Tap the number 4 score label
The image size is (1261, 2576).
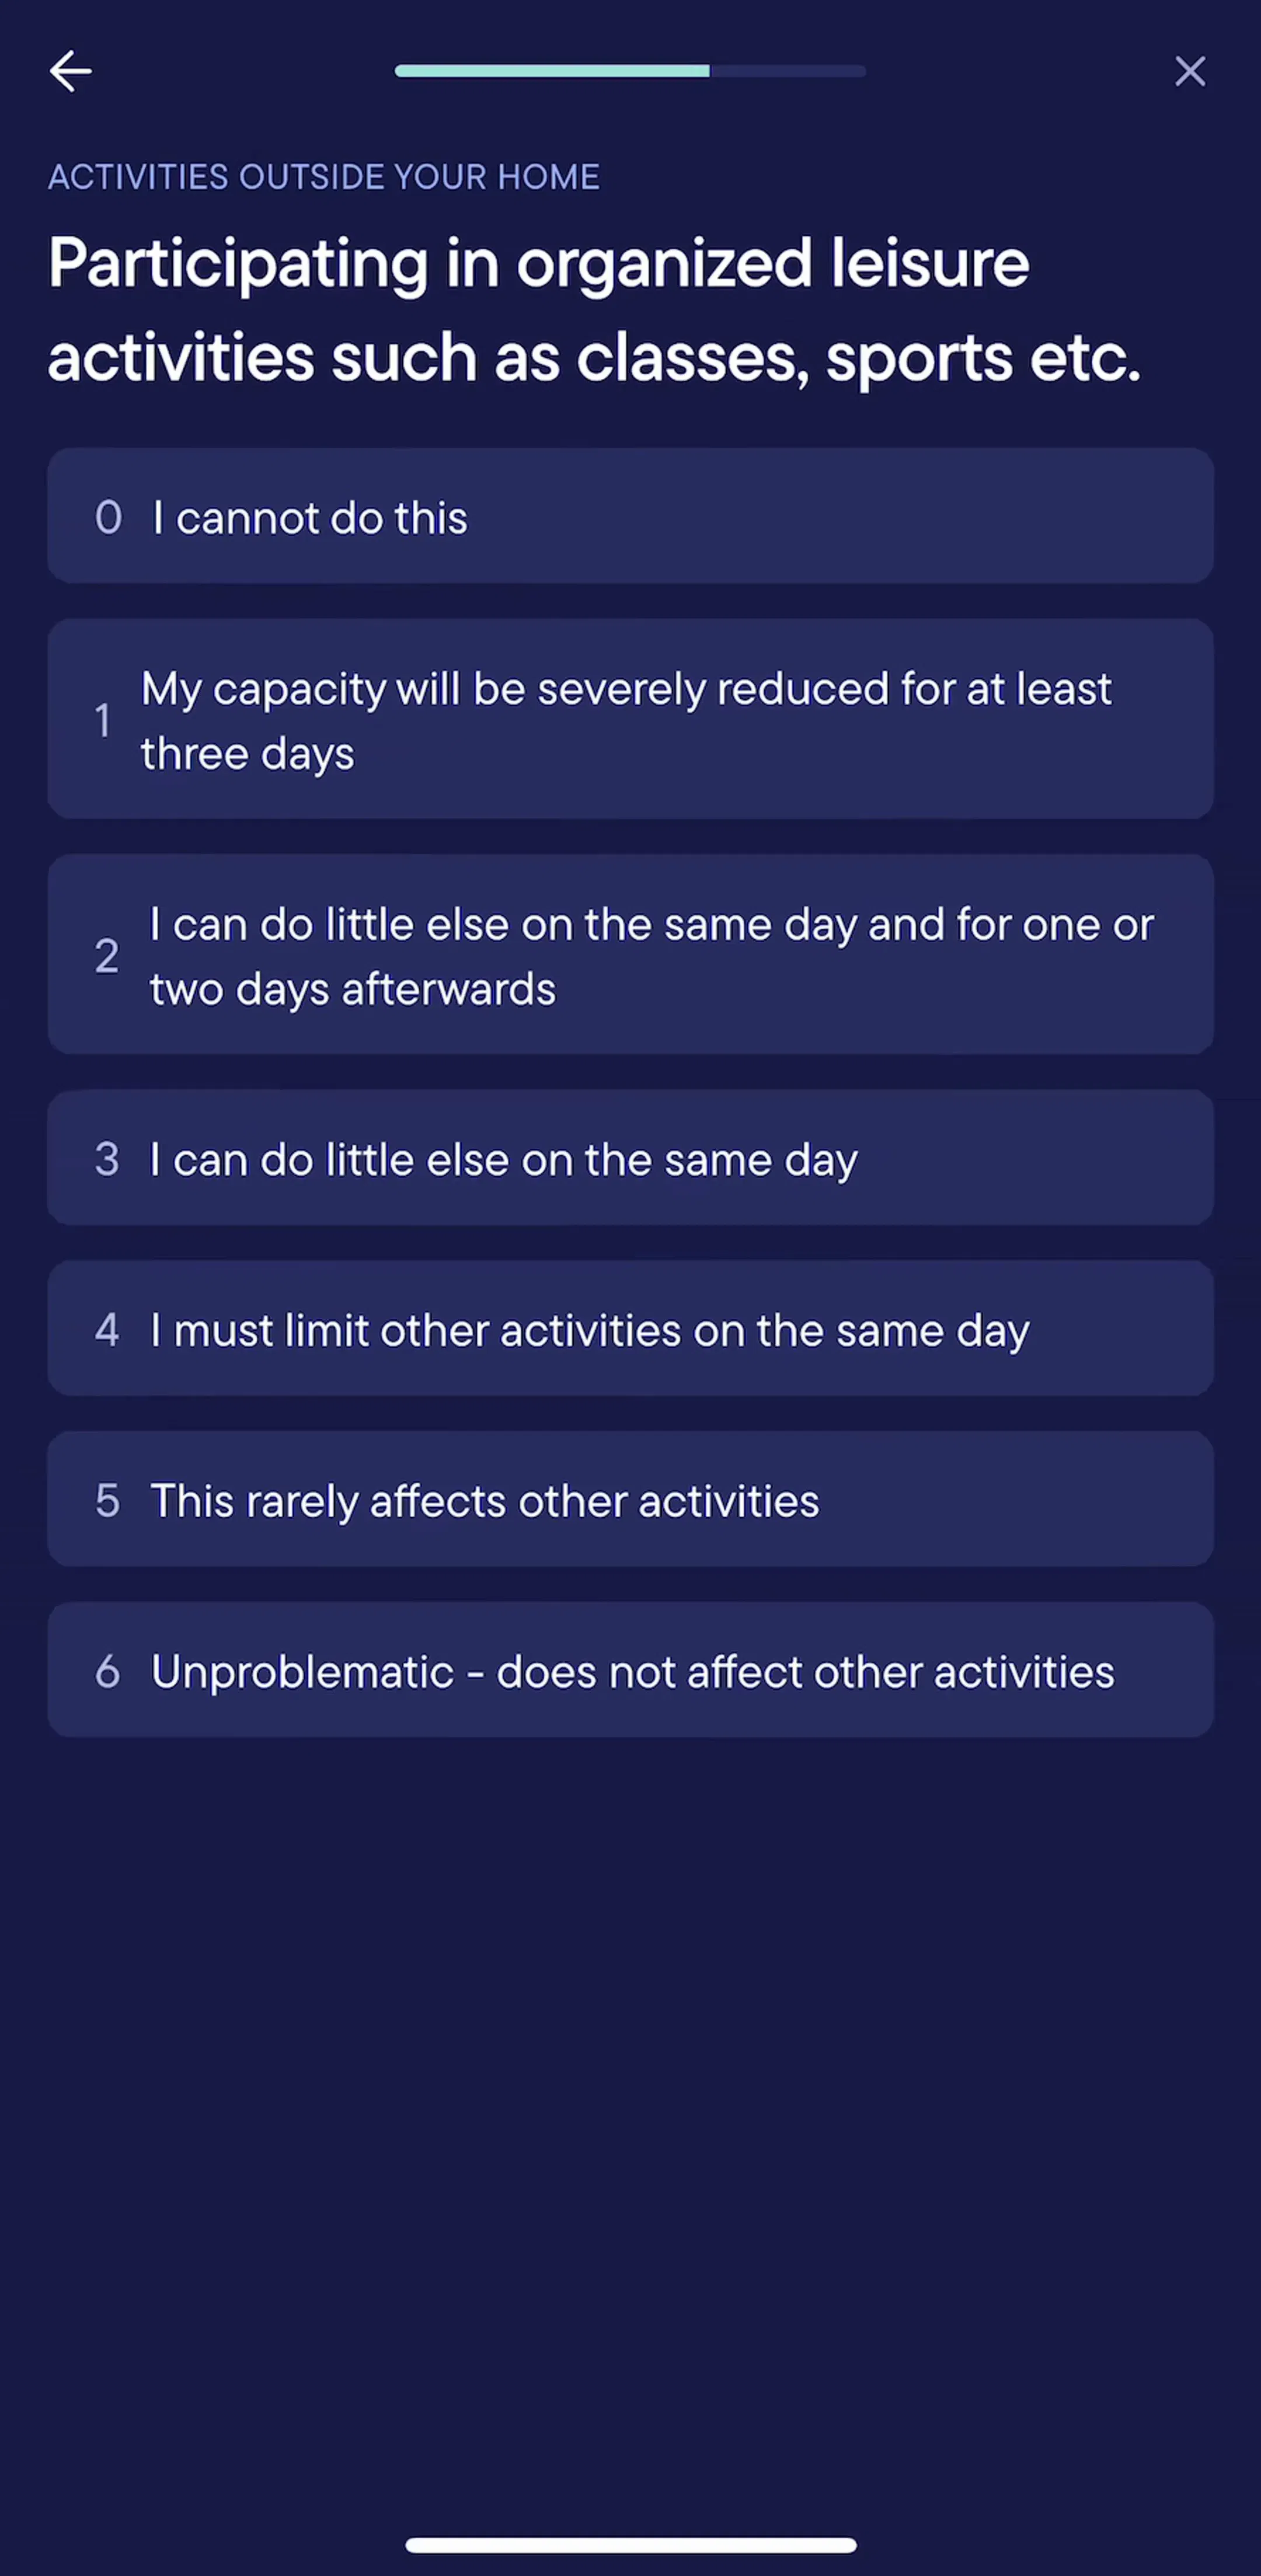[107, 1330]
